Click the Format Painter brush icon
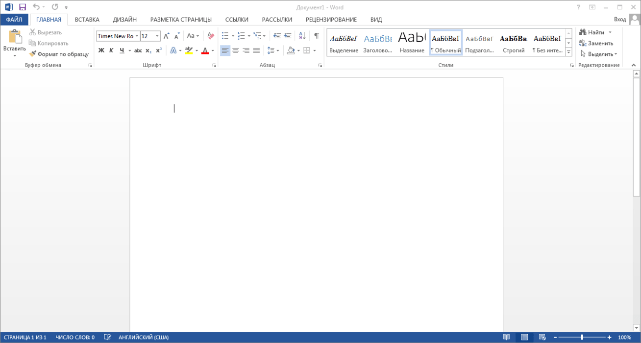The height and width of the screenshot is (343, 641). 33,54
